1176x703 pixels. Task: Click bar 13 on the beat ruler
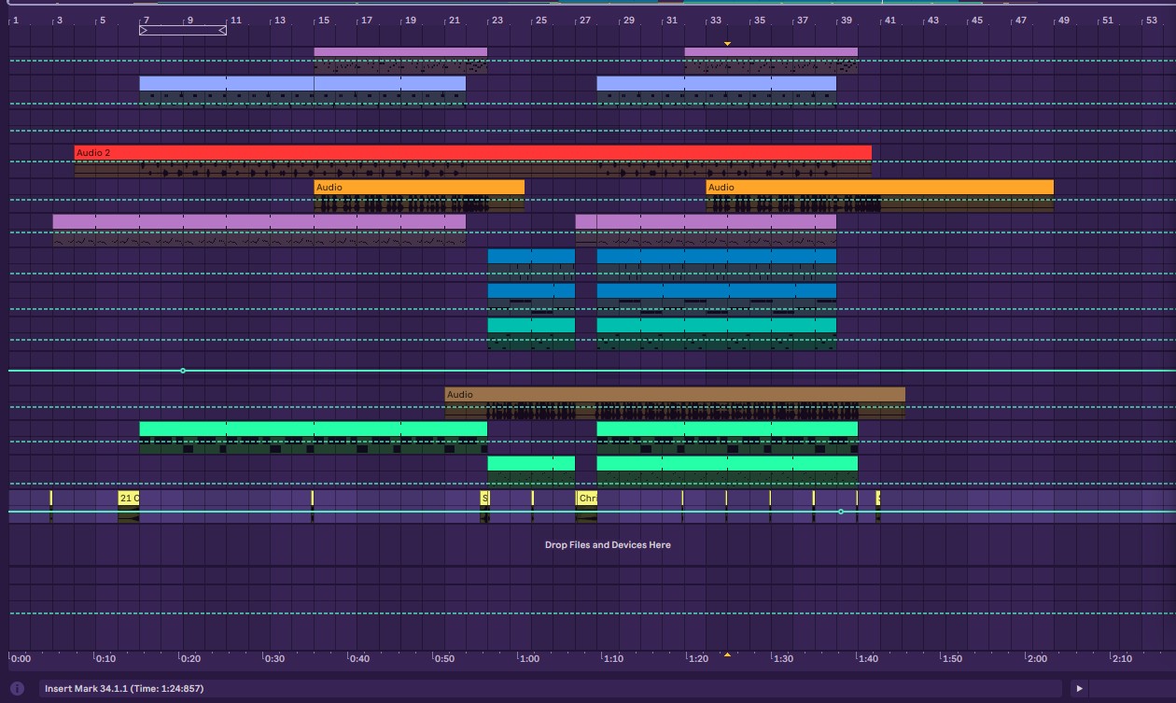click(x=280, y=20)
